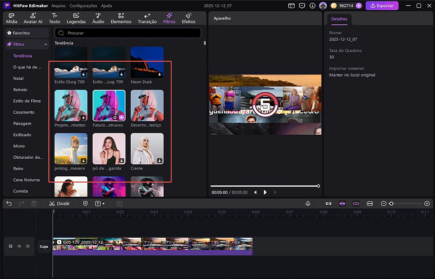Screen dimensions: 435x279
Task: Open the text tool dropdown arrow in timeline
Action: [x=103, y=204]
